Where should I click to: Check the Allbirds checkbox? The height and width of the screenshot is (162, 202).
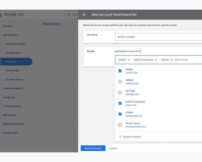(120, 82)
